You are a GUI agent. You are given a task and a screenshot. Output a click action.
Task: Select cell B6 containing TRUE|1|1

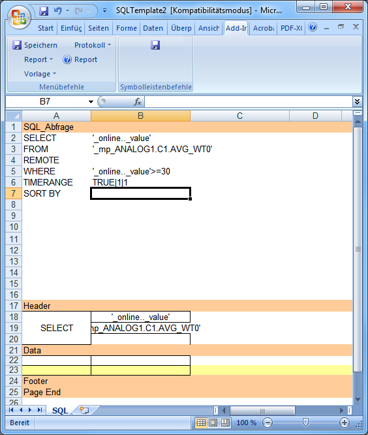coord(140,182)
